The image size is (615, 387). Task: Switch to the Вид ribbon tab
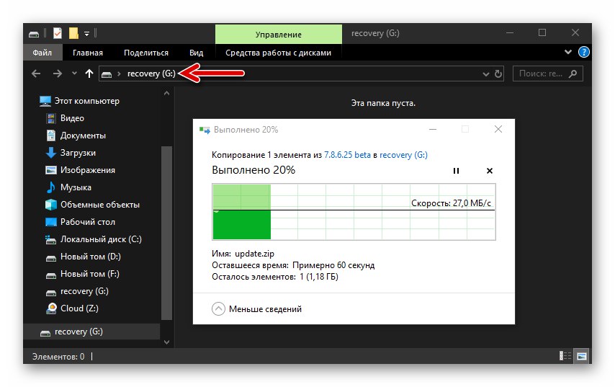tap(196, 53)
